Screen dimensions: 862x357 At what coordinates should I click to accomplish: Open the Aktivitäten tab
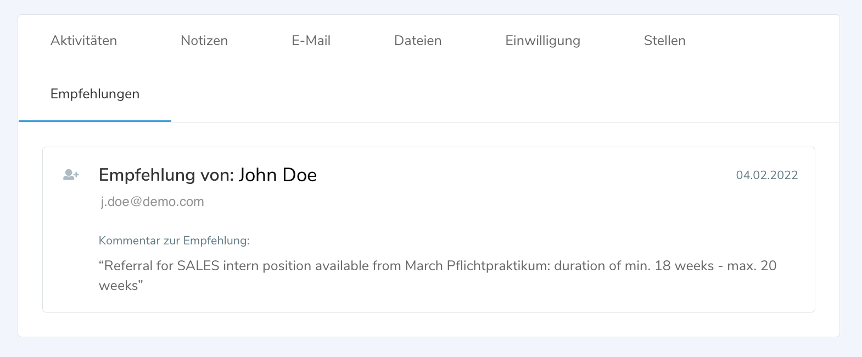click(83, 41)
